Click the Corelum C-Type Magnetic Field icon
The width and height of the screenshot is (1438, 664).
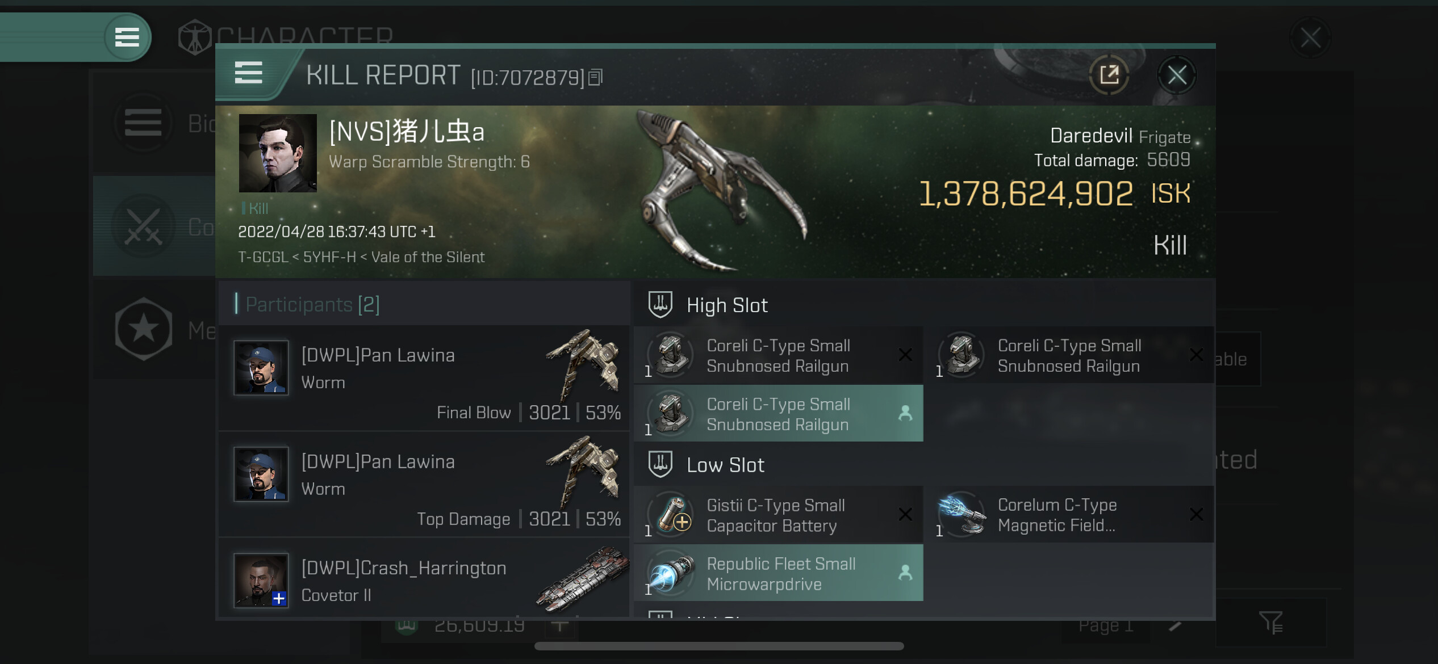(x=962, y=515)
